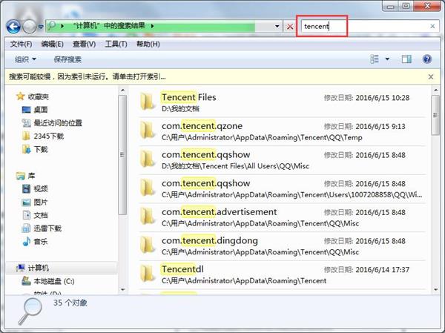Clear the search box text
The width and height of the screenshot is (445, 333).
[432, 26]
